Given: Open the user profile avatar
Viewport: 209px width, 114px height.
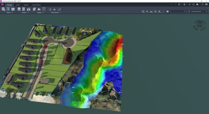Looking at the screenshot, I should click(206, 5).
